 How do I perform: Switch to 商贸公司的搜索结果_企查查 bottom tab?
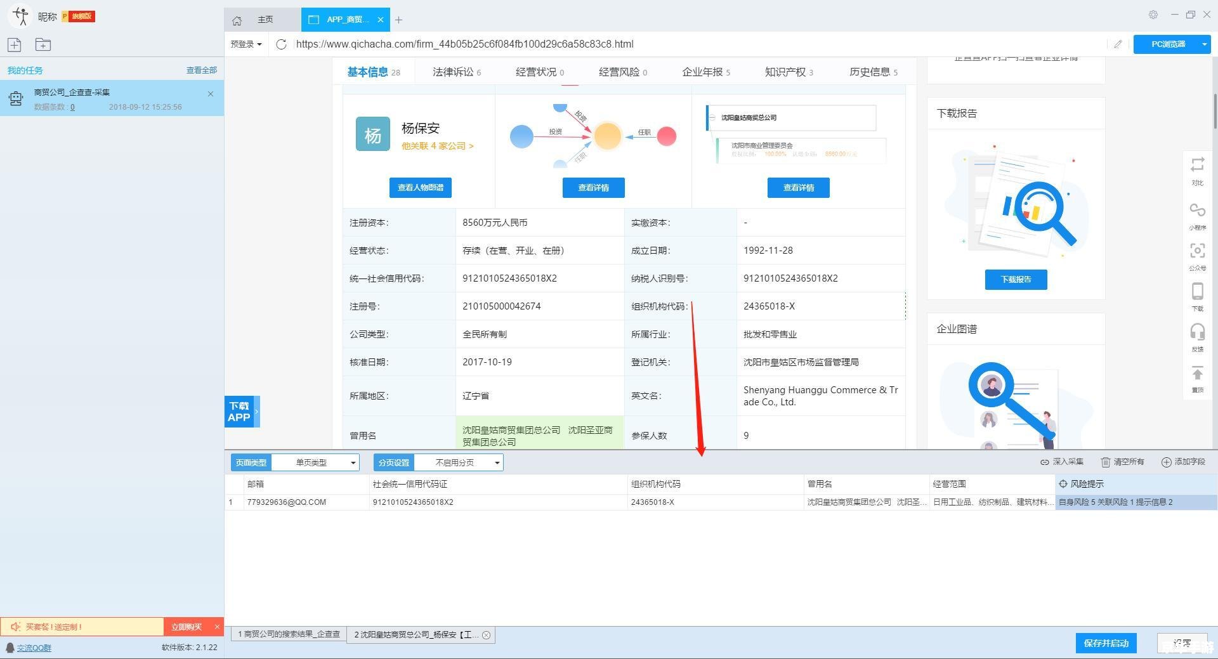click(289, 634)
